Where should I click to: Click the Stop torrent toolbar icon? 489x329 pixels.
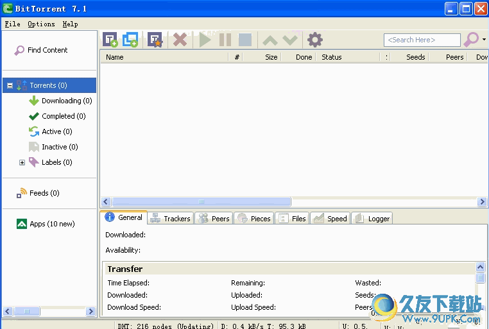[244, 40]
